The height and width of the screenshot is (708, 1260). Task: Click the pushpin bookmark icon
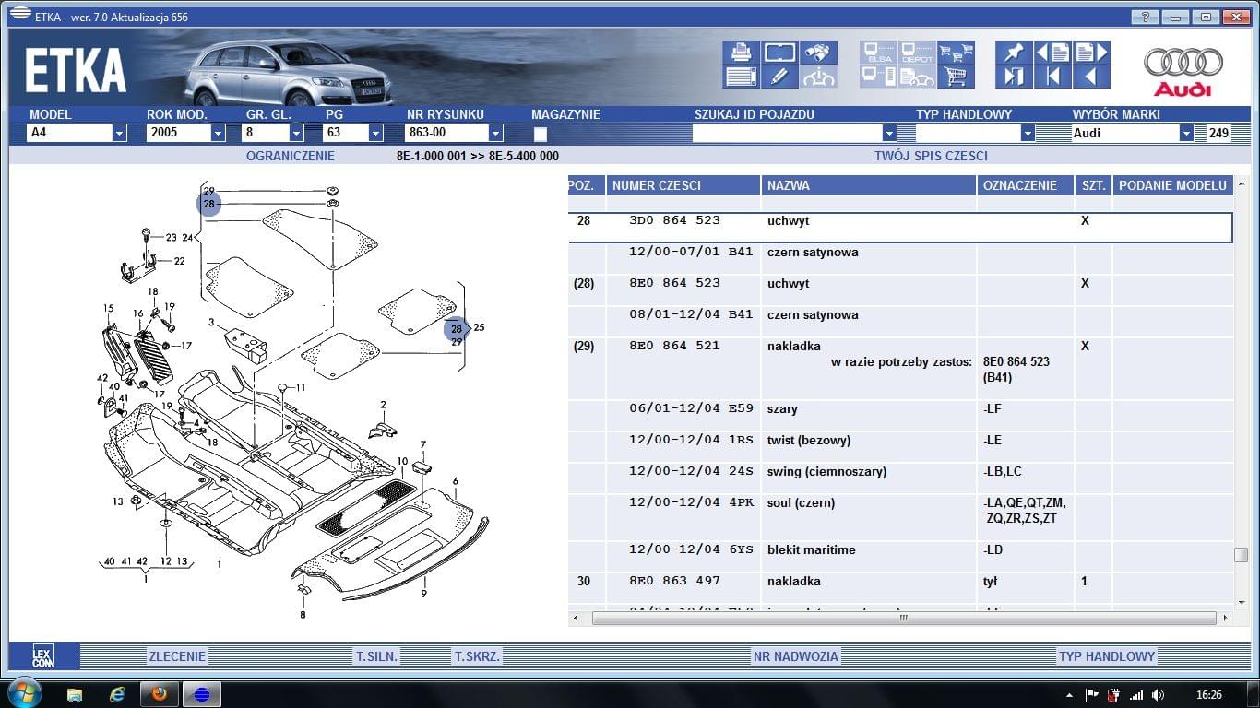coord(1014,53)
